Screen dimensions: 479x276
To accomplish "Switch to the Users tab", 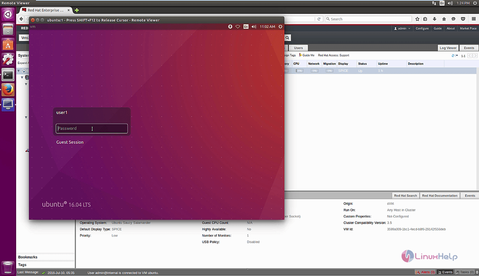I will coord(298,48).
